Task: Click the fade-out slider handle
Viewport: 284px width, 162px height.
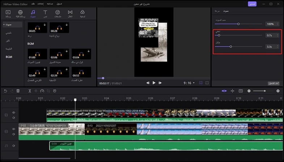Action: (231, 47)
